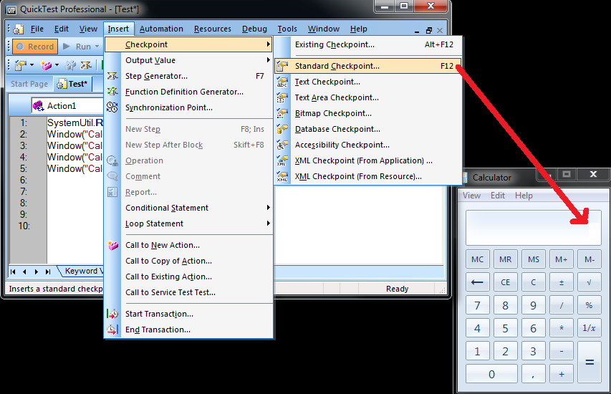Expand the Checkpoint submenu arrow
Viewport: 611px width, 394px height.
pyautogui.click(x=268, y=44)
